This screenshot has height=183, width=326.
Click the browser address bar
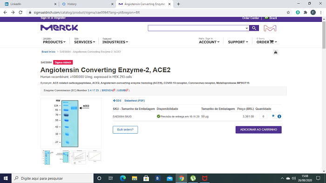coord(158,13)
